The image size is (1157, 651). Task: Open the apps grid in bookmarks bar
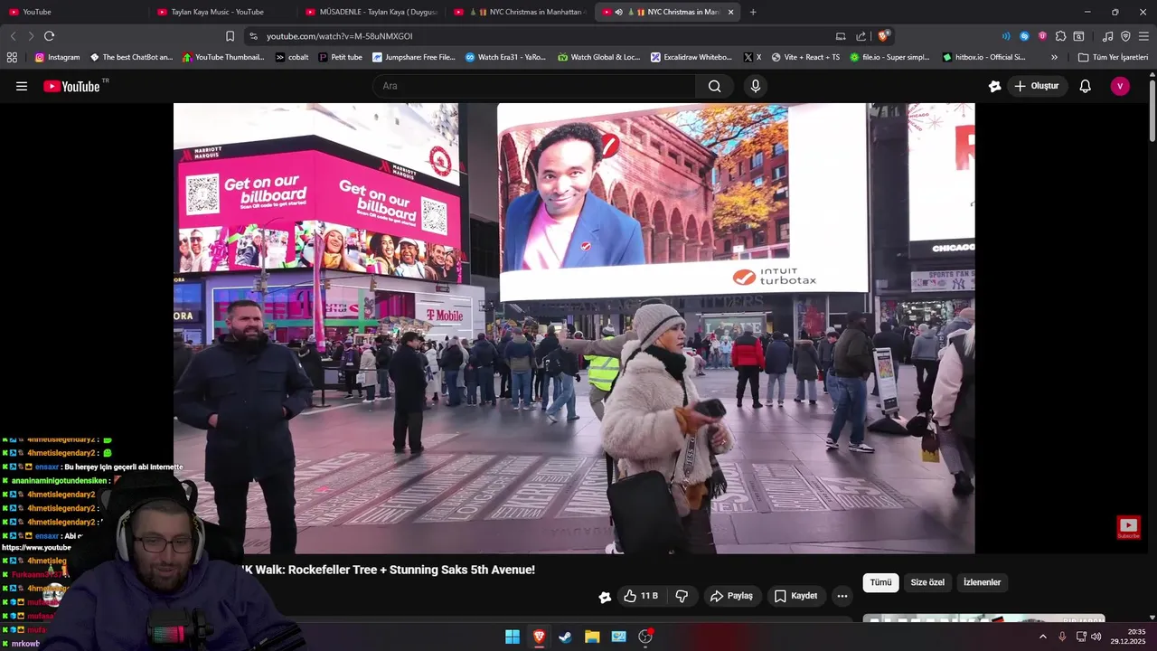(12, 57)
